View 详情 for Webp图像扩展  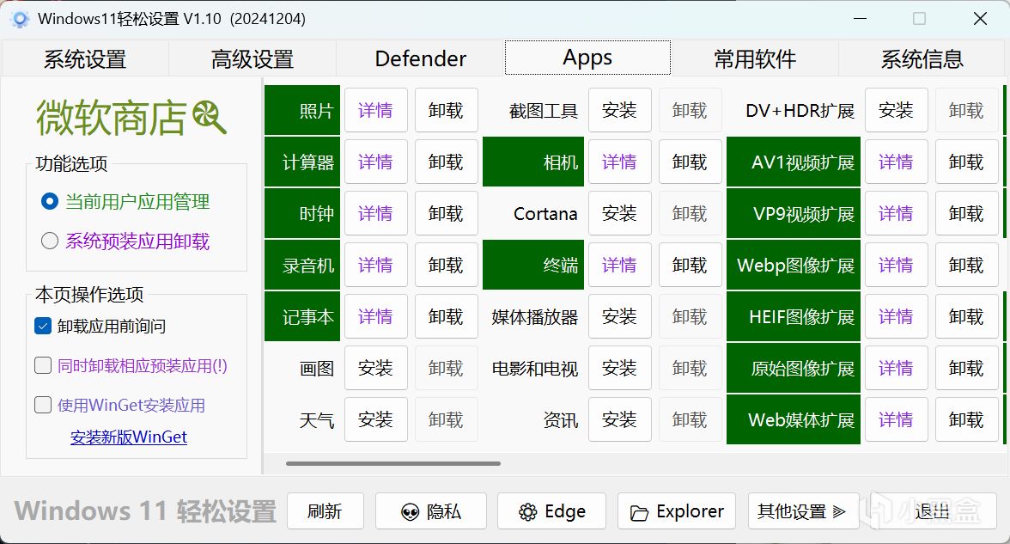coord(896,265)
